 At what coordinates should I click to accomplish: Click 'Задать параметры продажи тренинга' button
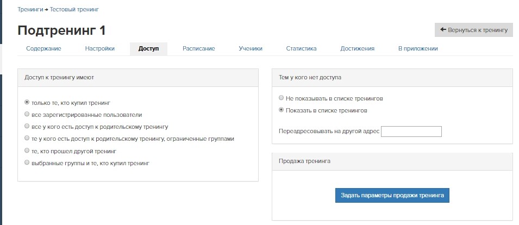tap(392, 196)
